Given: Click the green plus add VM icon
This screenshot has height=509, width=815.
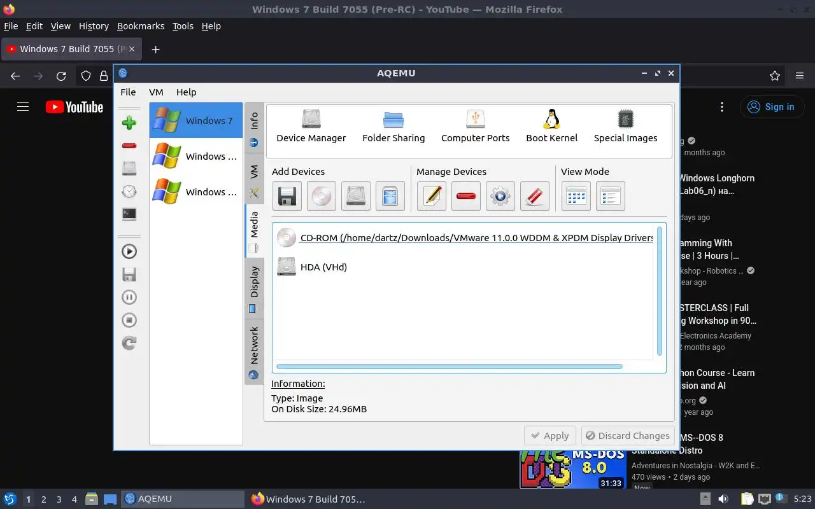Looking at the screenshot, I should click(x=129, y=123).
